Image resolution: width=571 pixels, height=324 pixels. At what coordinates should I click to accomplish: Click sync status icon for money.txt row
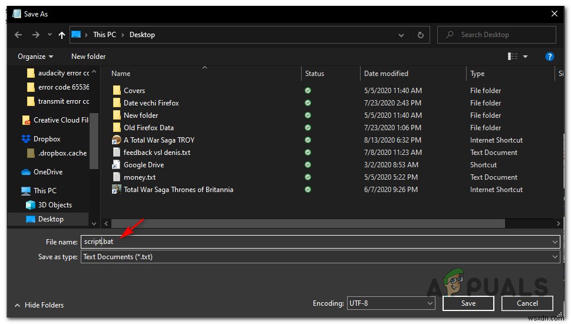point(308,177)
